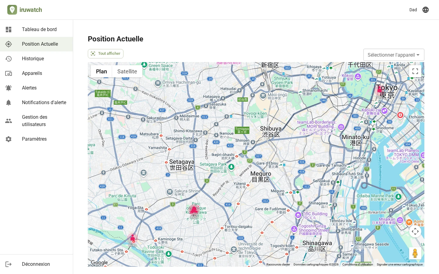The width and height of the screenshot is (439, 274).
Task: Click Todoroki Ravine Park marker
Action: click(x=168, y=254)
